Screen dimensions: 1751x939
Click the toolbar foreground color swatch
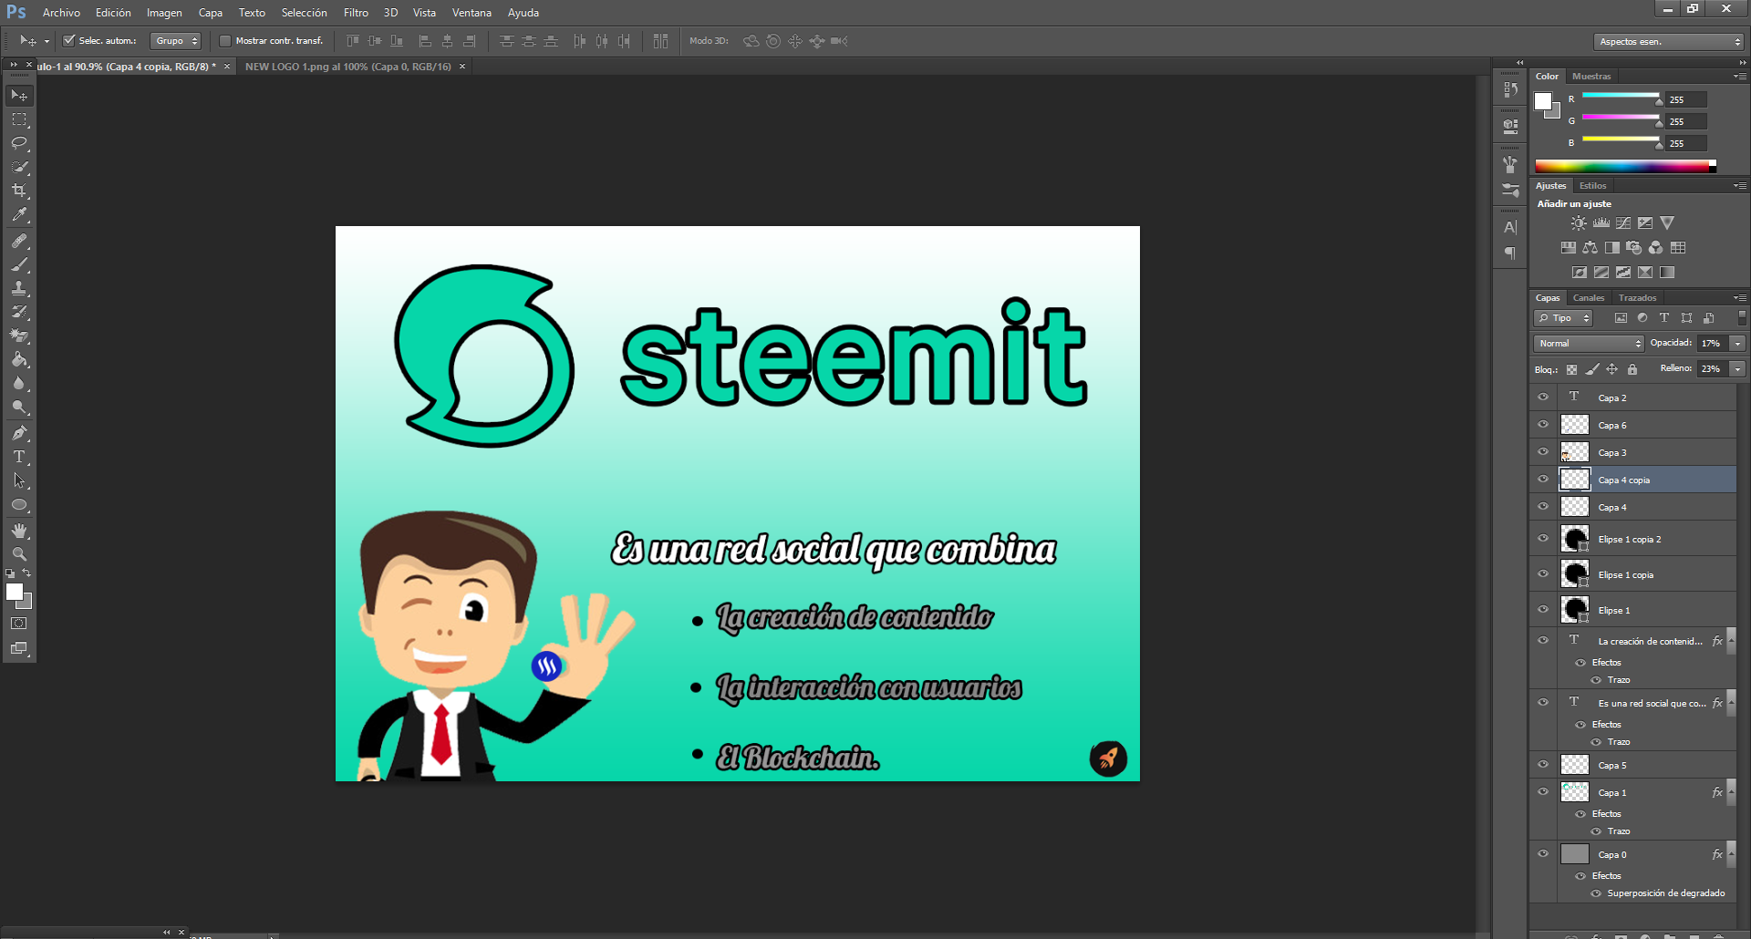[x=15, y=592]
